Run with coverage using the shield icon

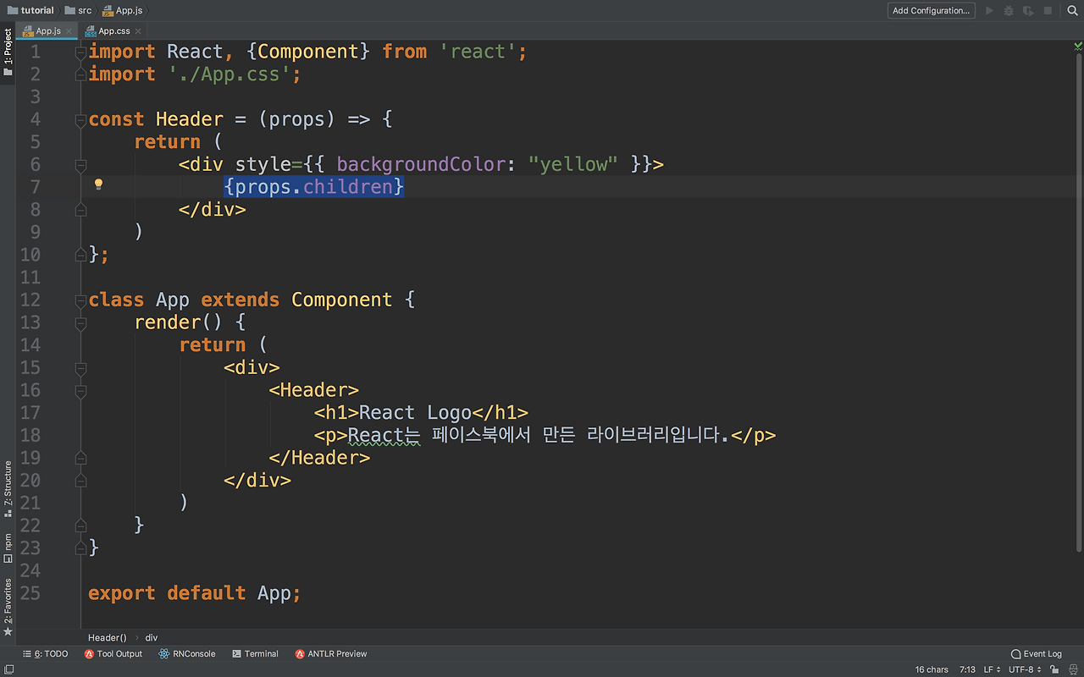1028,11
